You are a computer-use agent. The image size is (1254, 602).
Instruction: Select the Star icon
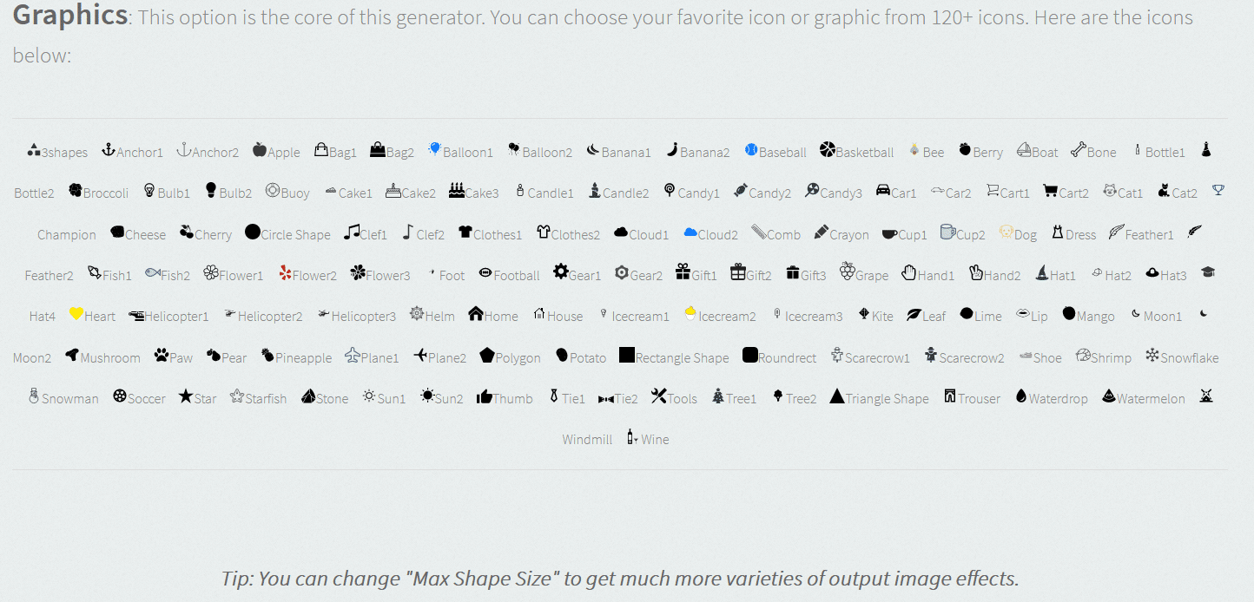click(186, 396)
